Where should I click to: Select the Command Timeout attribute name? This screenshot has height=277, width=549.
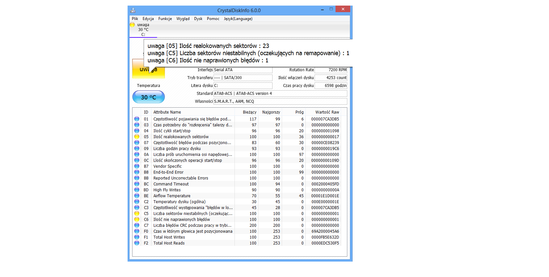pyautogui.click(x=171, y=184)
